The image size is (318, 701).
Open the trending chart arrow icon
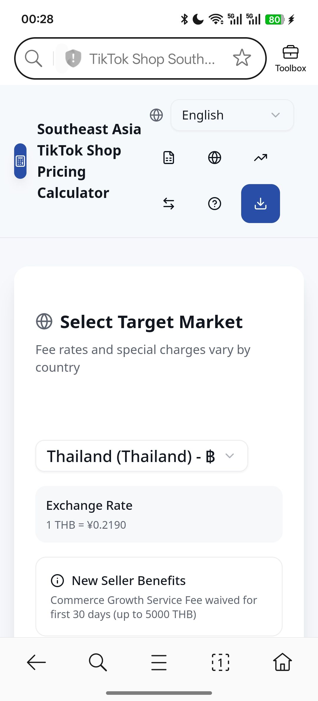point(261,158)
